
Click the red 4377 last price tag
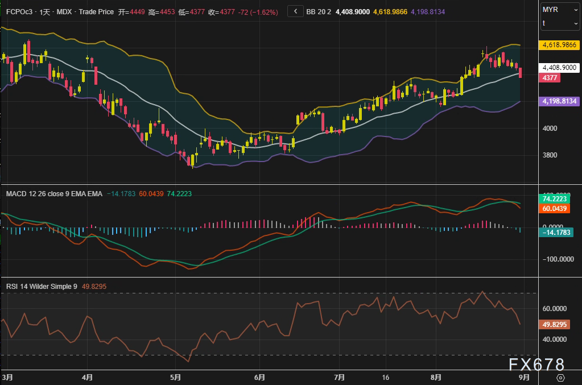point(550,77)
